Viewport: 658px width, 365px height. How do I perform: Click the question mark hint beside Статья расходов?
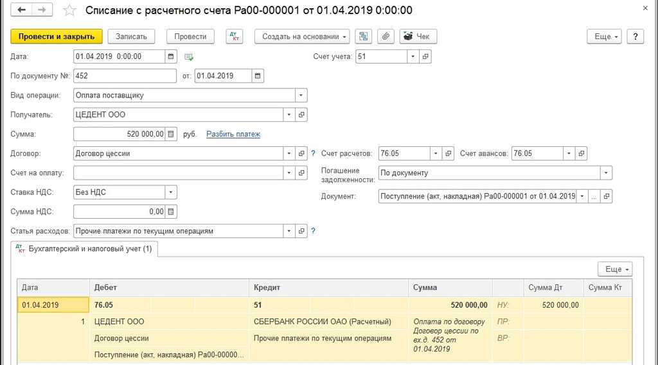click(313, 231)
